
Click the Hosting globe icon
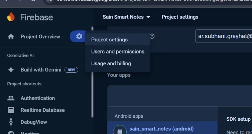(11, 133)
